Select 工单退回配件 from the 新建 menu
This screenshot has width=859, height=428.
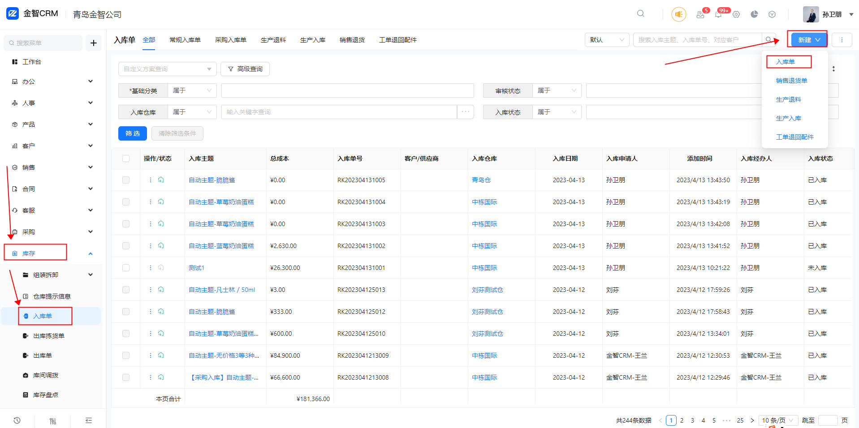pos(795,137)
